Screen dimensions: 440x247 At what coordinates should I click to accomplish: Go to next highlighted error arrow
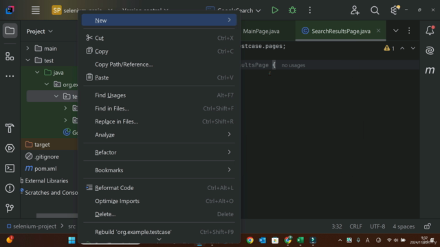(x=413, y=49)
